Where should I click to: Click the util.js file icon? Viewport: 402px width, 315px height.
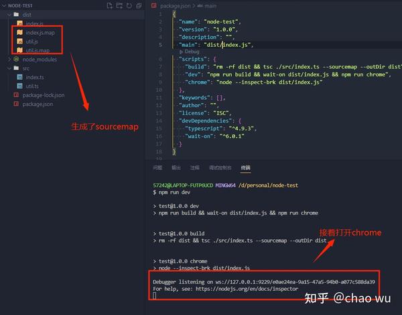coord(19,41)
